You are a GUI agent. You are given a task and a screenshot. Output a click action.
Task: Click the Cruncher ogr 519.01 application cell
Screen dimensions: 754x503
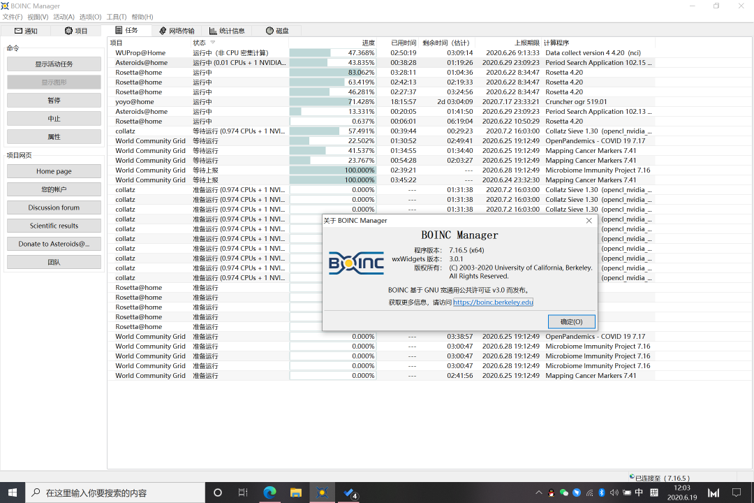point(576,102)
